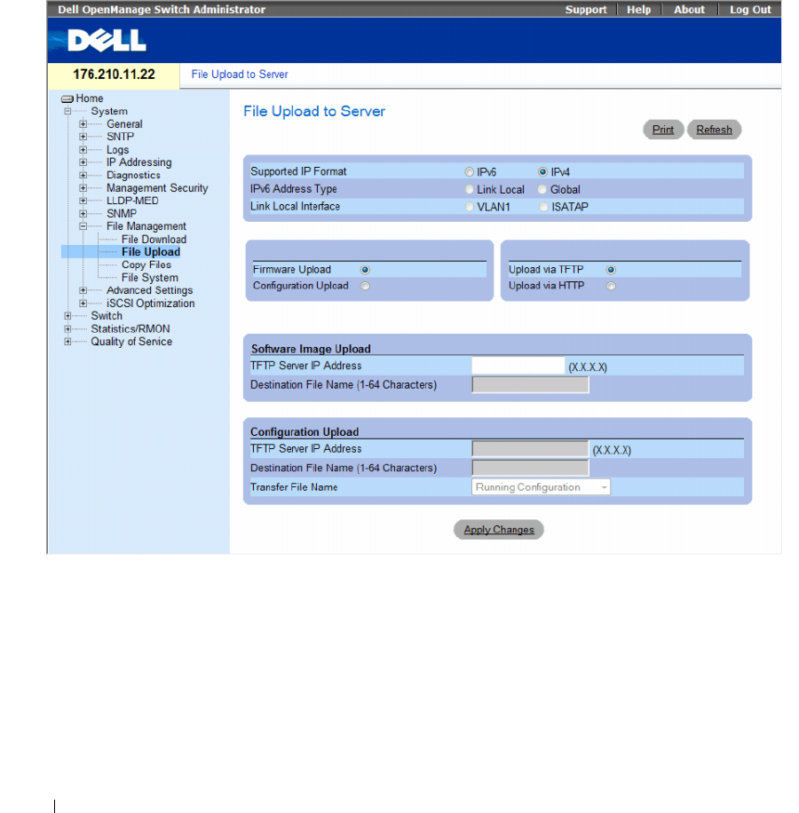Collapse the System tree node
The height and width of the screenshot is (813, 799).
[x=68, y=111]
